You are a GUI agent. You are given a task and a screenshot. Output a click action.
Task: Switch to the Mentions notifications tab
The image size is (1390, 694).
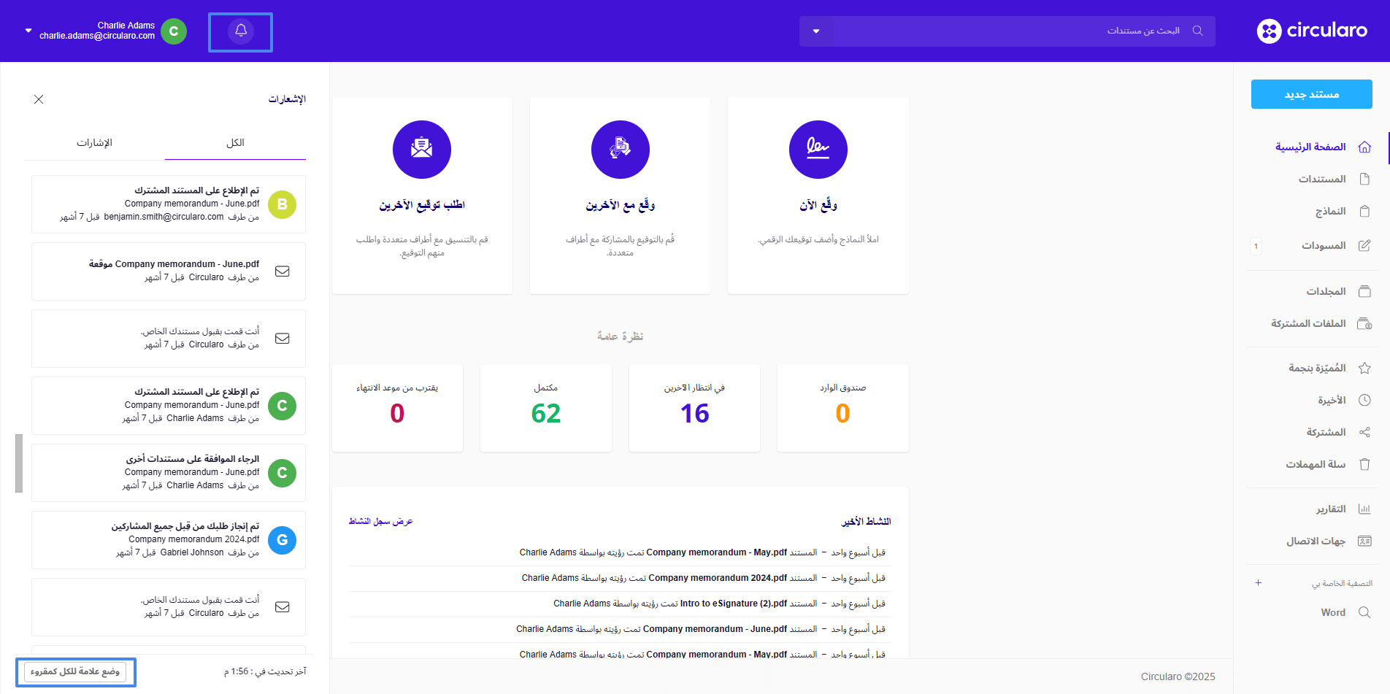pyautogui.click(x=94, y=142)
